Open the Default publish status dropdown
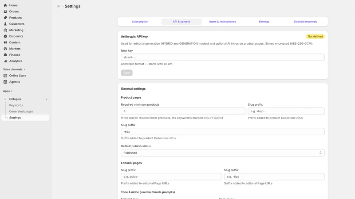Viewport: 355px width, 199px height. click(223, 153)
